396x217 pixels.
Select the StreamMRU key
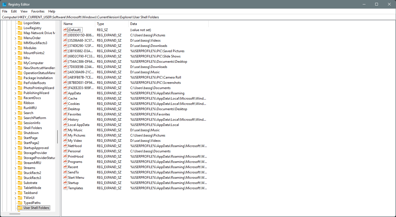point(32,163)
